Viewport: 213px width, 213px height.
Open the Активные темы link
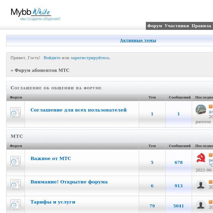click(138, 40)
